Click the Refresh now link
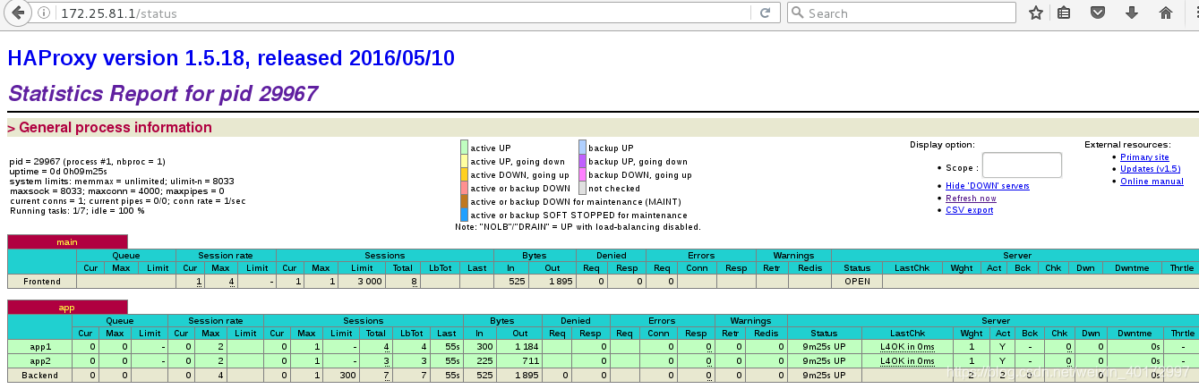This screenshot has width=1199, height=389. (x=971, y=199)
